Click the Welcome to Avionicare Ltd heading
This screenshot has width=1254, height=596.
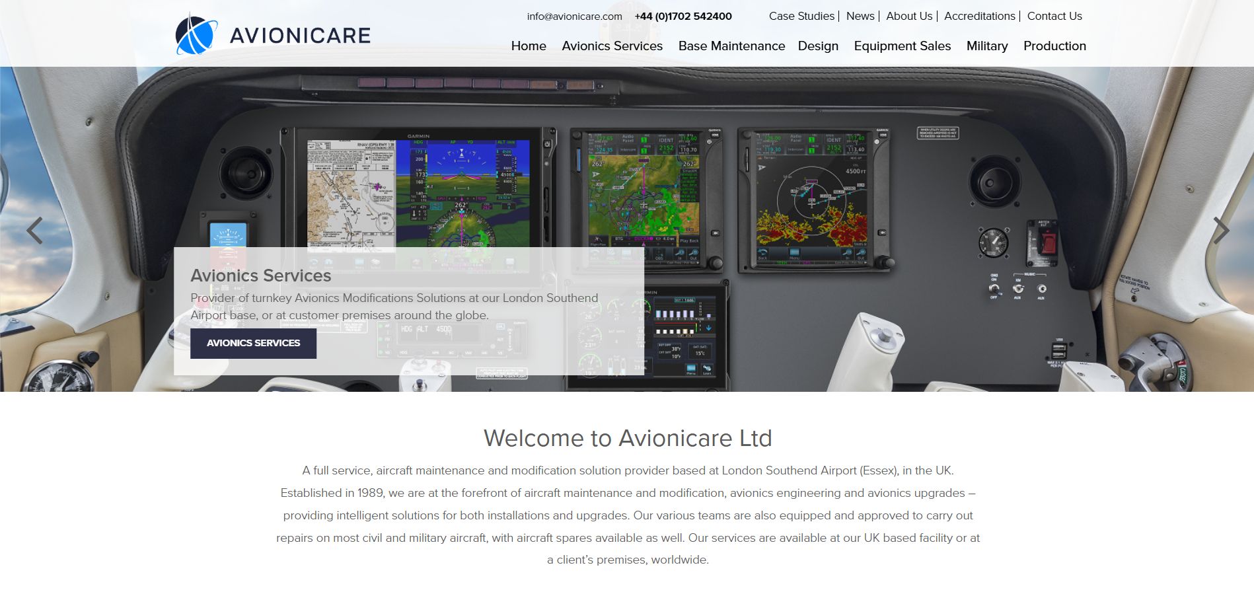pyautogui.click(x=627, y=437)
